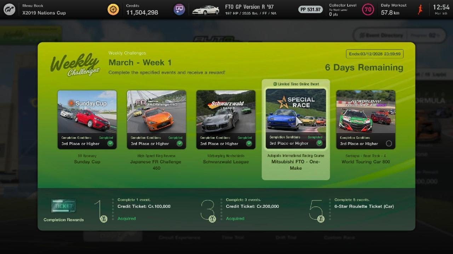Click the Sardegna - Road Track - A label
Screen dimensions: 453x254
(366, 156)
